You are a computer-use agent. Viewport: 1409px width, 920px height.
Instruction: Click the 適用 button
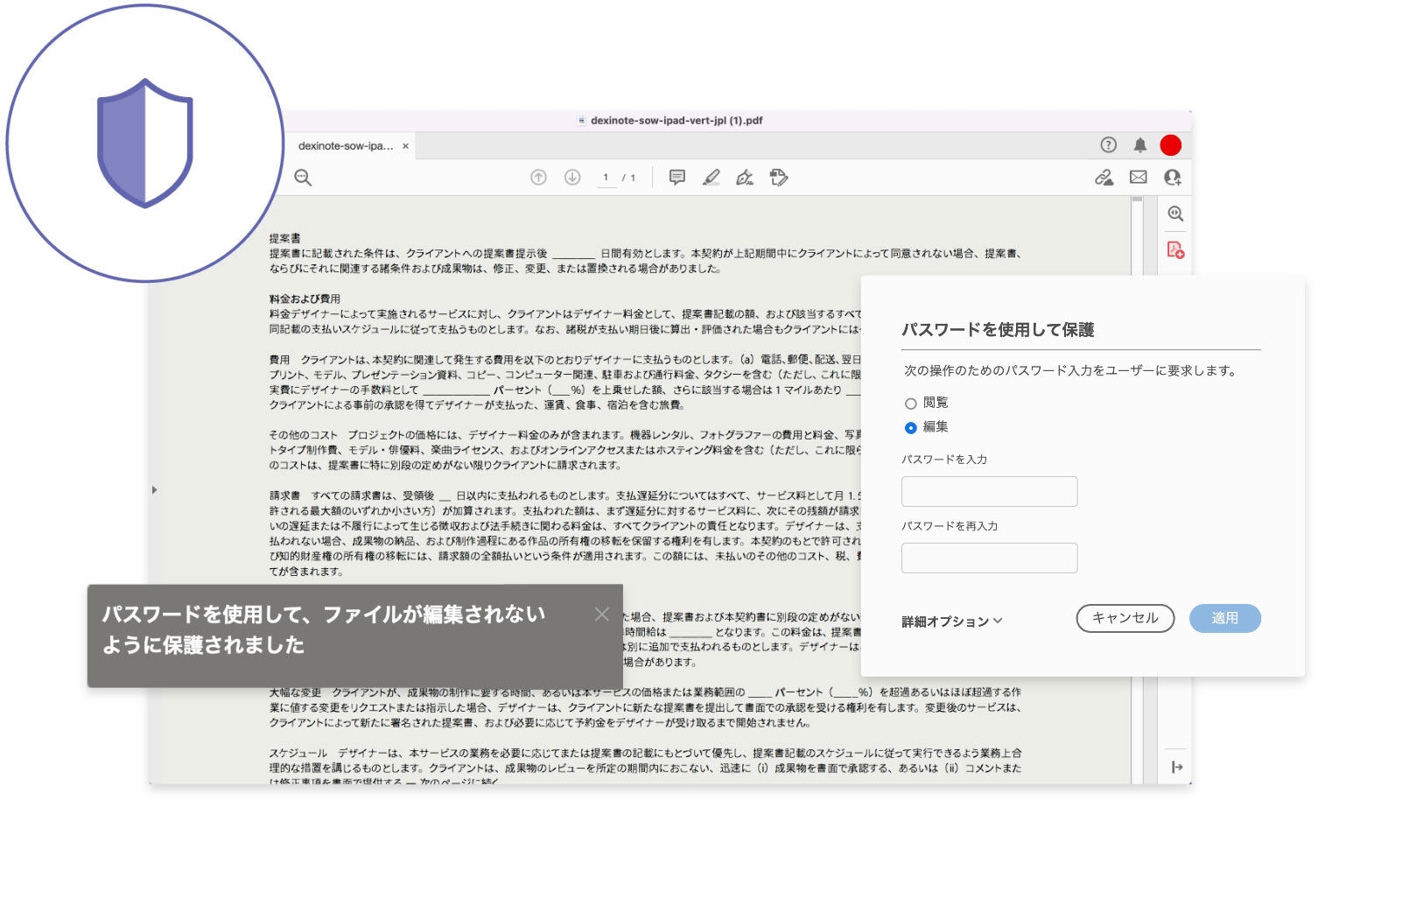1224,618
